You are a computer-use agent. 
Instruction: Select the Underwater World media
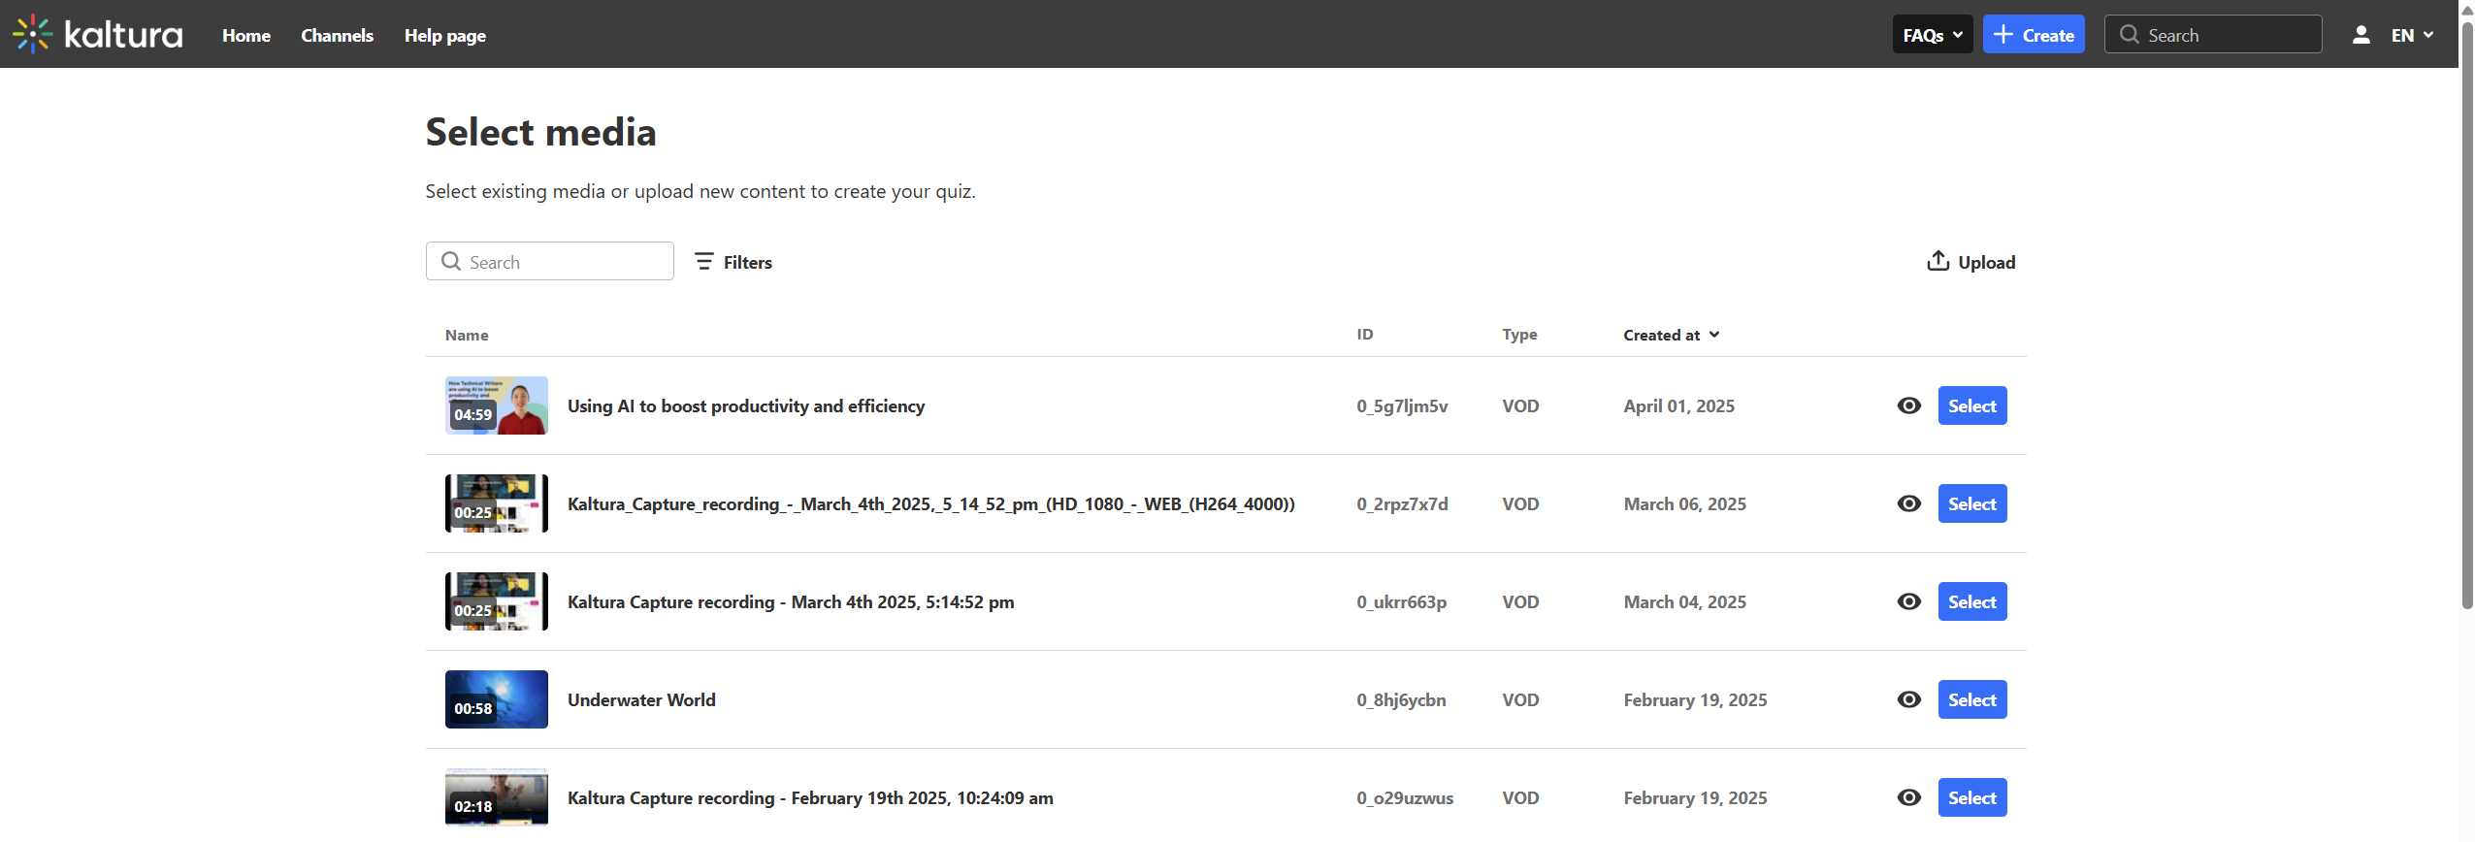1971,699
